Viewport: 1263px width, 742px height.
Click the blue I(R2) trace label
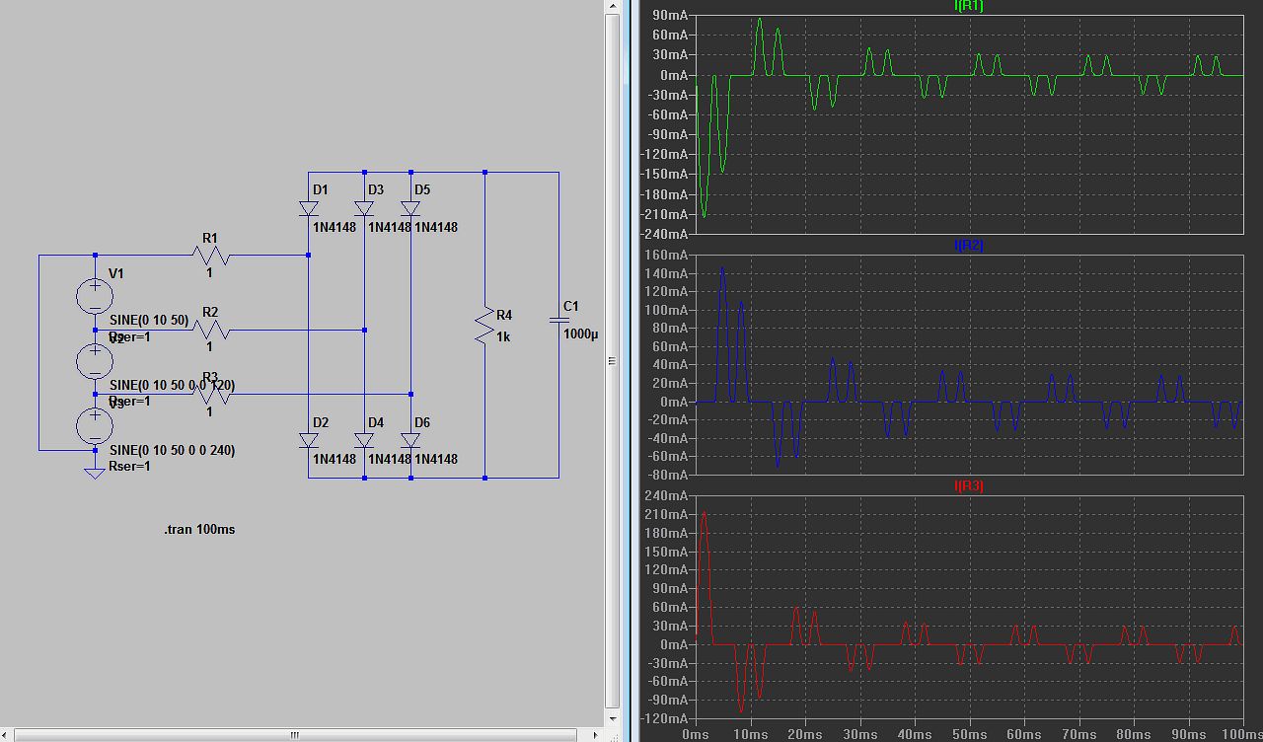[967, 246]
